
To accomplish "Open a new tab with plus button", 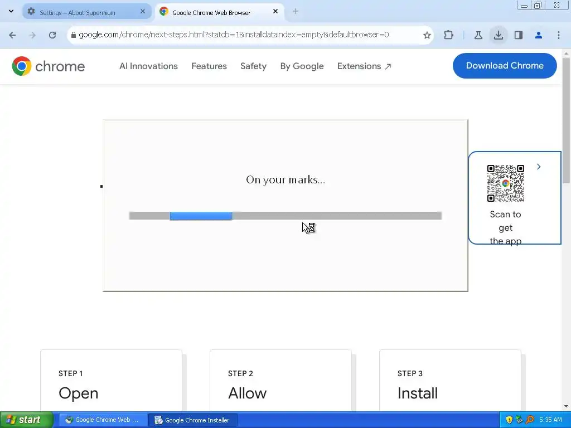I will [296, 12].
